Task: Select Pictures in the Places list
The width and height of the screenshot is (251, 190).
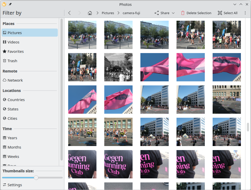Action: coord(30,33)
